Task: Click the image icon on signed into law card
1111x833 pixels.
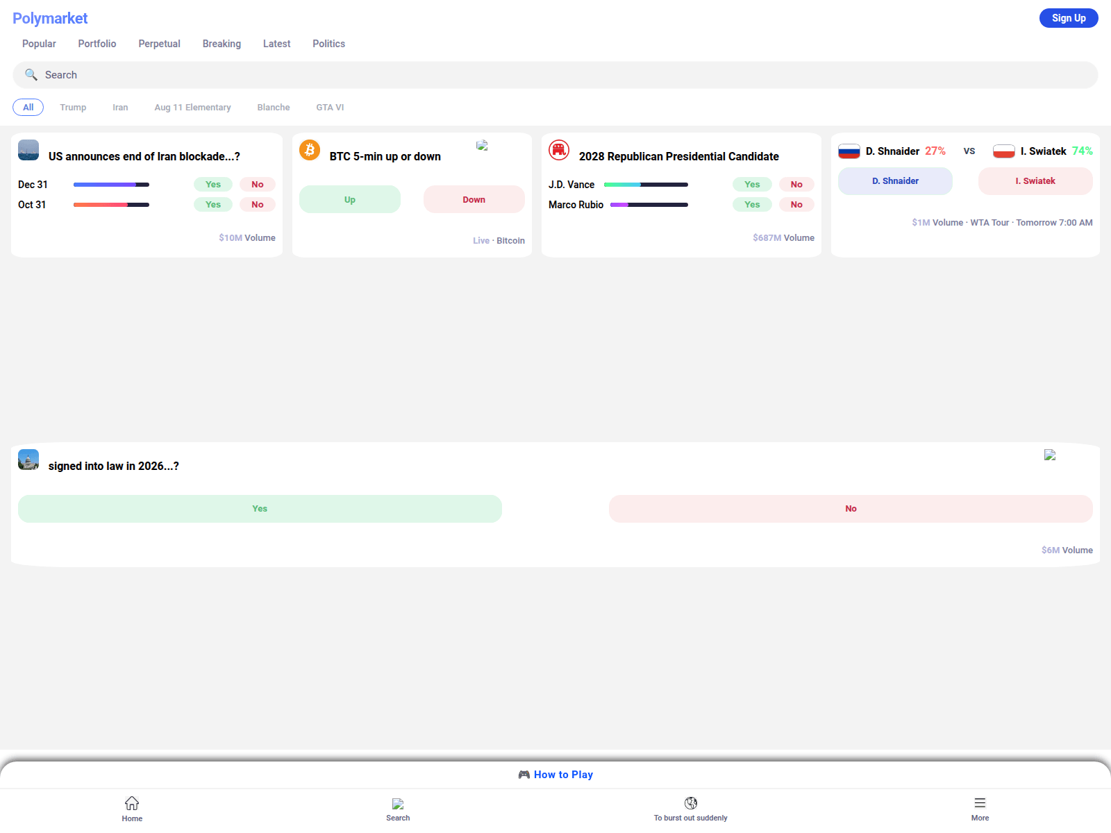Action: (x=1050, y=455)
